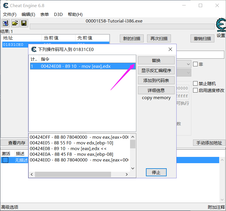Enable the 禁止随机 checkbox
Image resolution: width=226 pixels, height=211 pixels.
click(195, 83)
